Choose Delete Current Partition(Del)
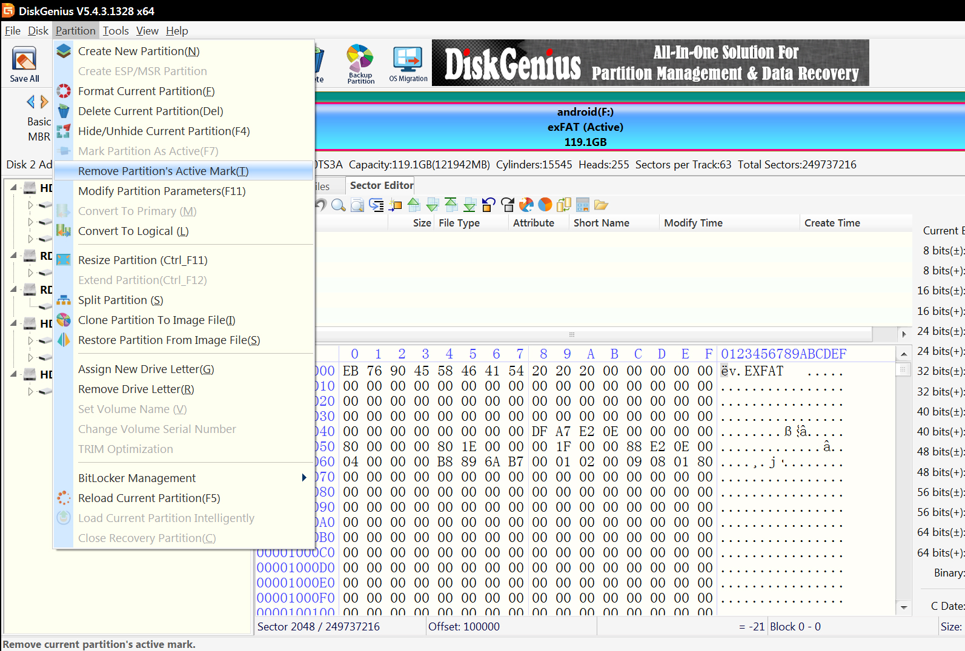The width and height of the screenshot is (965, 651). click(x=184, y=111)
